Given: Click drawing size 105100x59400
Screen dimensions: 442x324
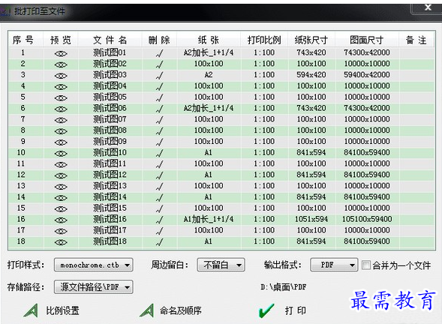Looking at the screenshot, I should (x=367, y=219).
